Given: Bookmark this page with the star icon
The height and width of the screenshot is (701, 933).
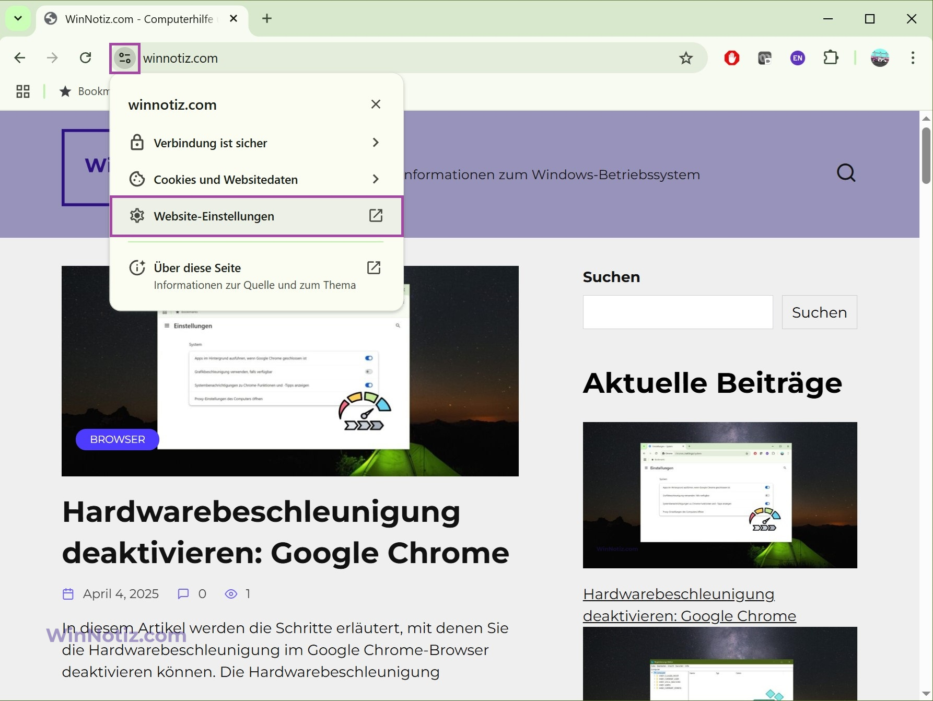Looking at the screenshot, I should tap(686, 58).
